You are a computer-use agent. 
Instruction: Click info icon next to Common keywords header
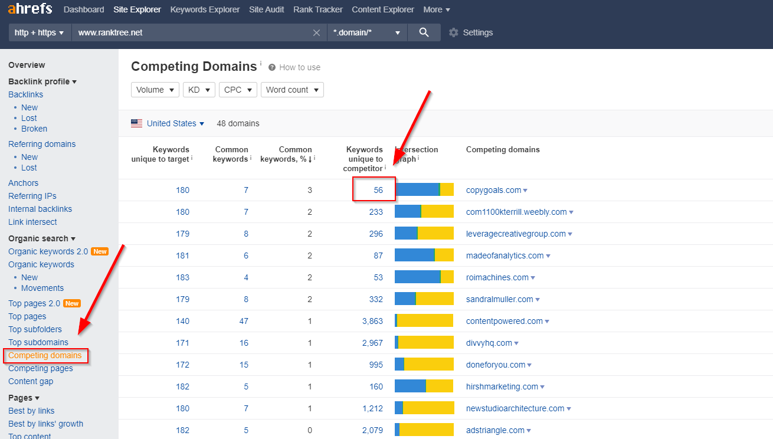[x=251, y=159]
